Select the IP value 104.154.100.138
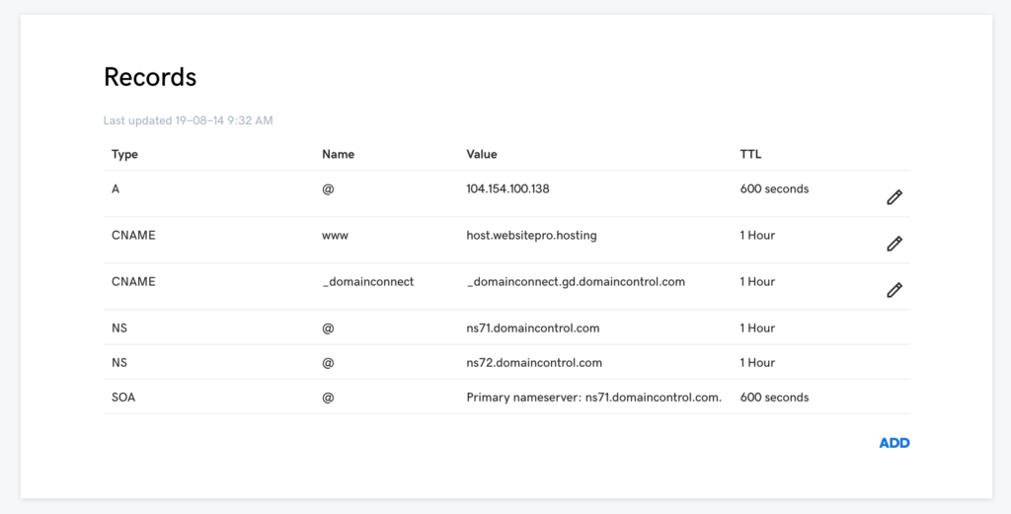 [x=507, y=188]
